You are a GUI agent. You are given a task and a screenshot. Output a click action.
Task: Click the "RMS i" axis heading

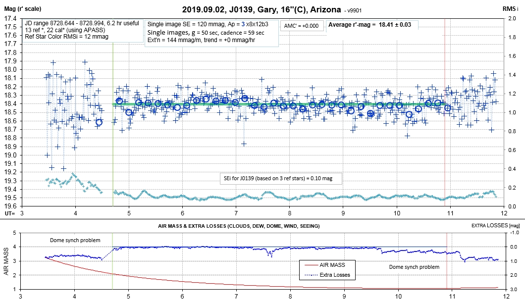pyautogui.click(x=510, y=9)
